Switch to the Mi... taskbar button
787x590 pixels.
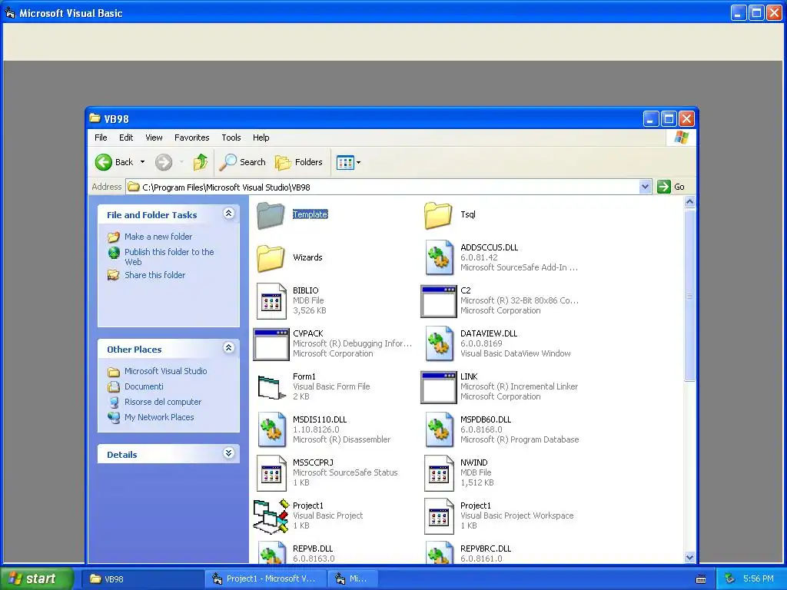(x=352, y=579)
